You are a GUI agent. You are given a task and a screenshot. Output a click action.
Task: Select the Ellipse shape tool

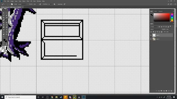pyautogui.click(x=7, y=32)
